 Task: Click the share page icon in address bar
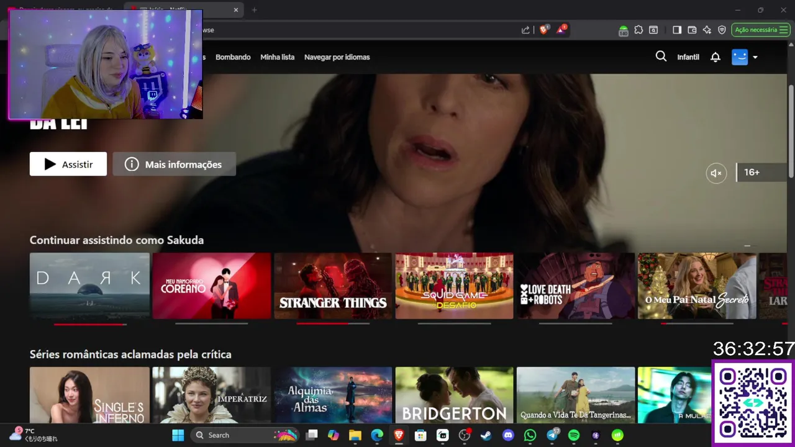coord(525,30)
